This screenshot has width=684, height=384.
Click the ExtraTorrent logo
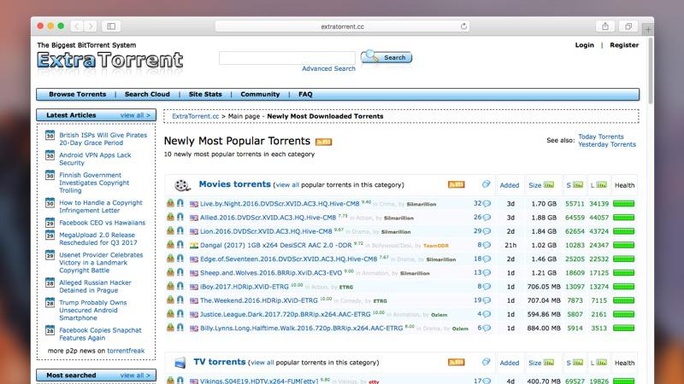click(110, 61)
